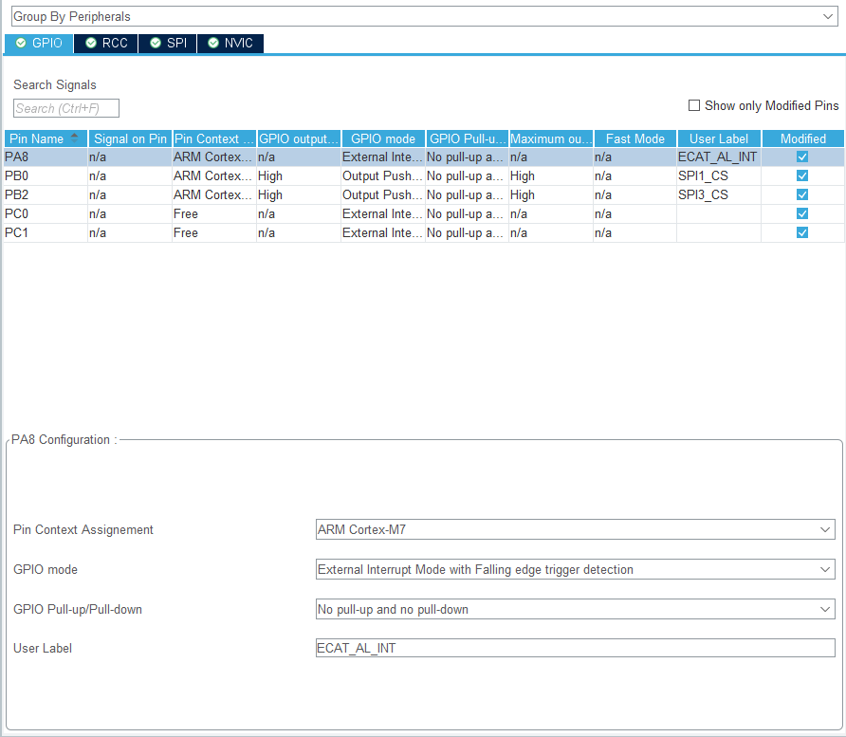Switch to the NVIC tab
The width and height of the screenshot is (846, 737).
click(x=230, y=44)
